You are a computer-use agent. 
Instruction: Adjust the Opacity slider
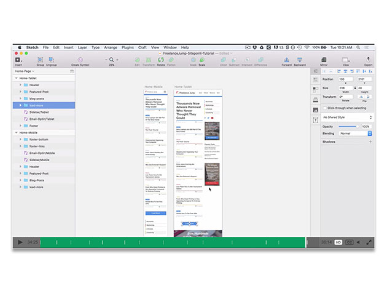349,127
